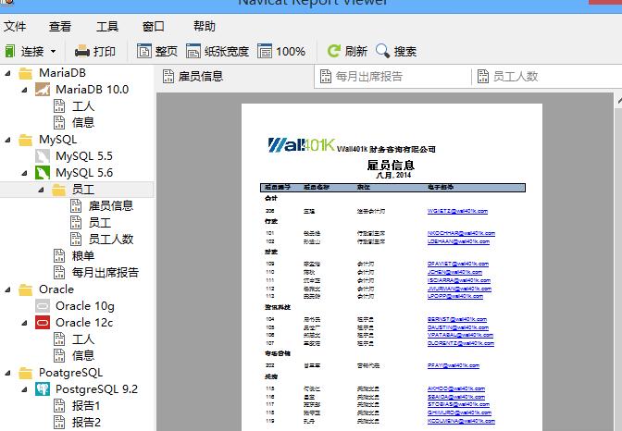Screen dimensions: 622x431
Task: Collapse the MySQL 5.6 connection node
Action: pyautogui.click(x=24, y=173)
